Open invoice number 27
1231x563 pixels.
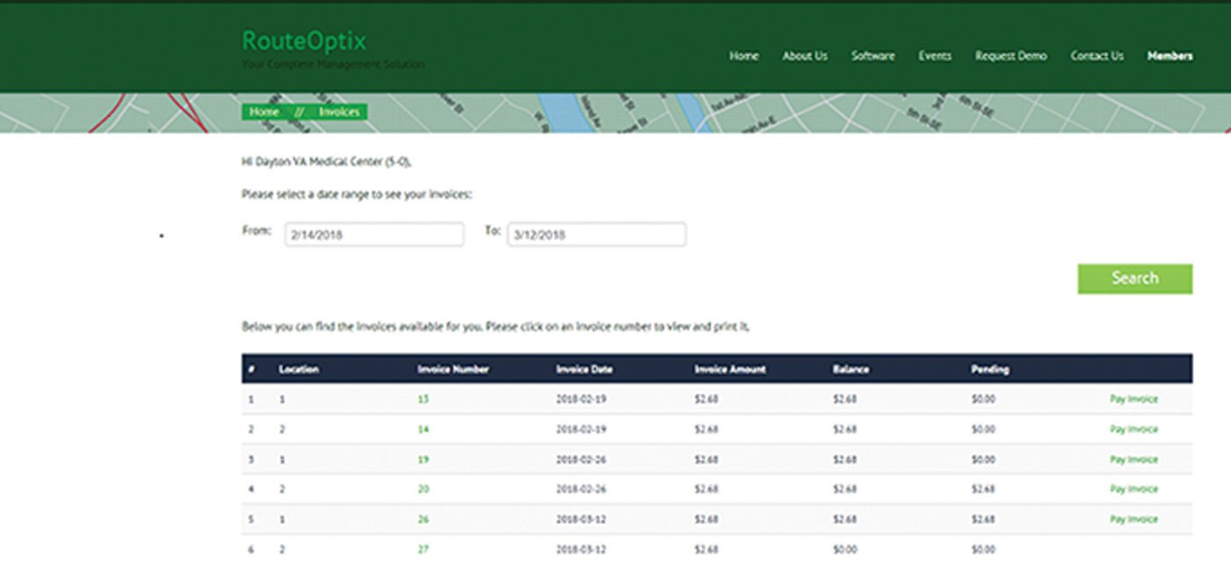click(x=423, y=547)
